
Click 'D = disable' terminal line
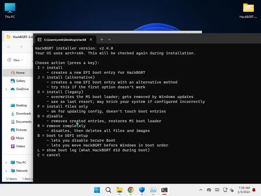pyautogui.click(x=50, y=116)
